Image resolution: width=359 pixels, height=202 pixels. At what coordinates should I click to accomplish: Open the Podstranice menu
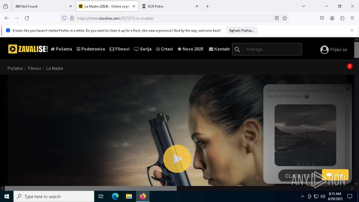tap(91, 49)
